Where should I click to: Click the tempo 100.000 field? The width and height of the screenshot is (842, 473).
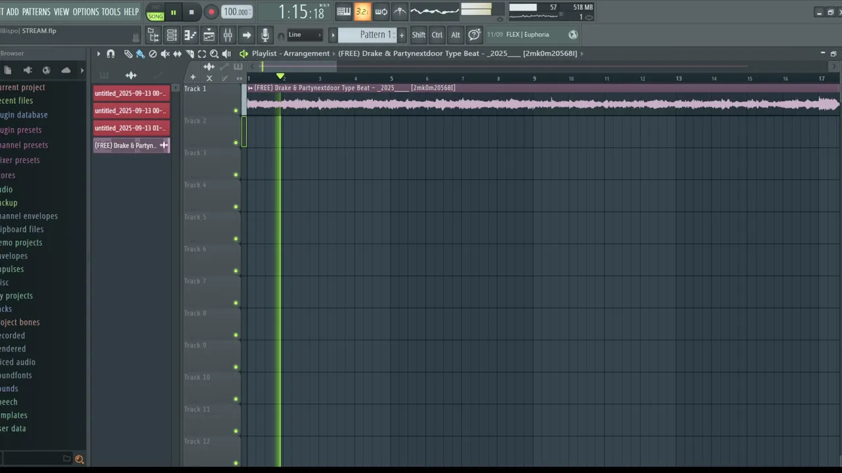point(235,12)
